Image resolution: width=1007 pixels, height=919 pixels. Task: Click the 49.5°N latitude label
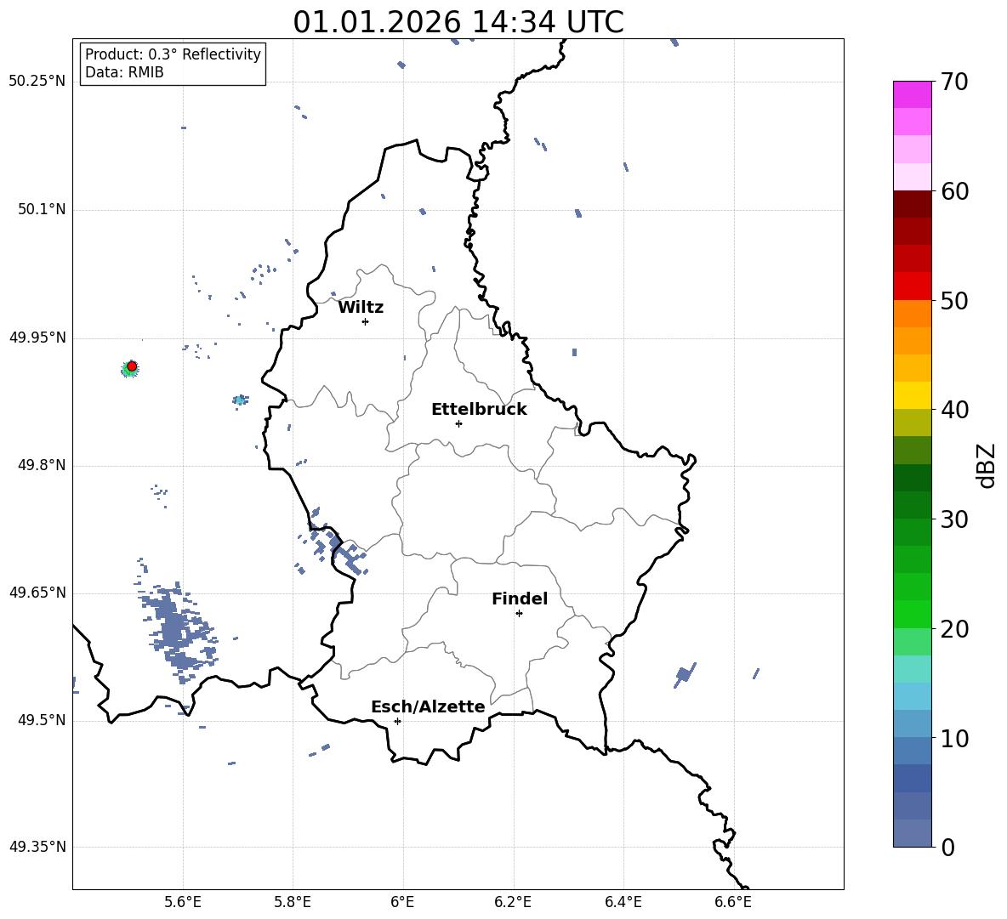point(41,720)
